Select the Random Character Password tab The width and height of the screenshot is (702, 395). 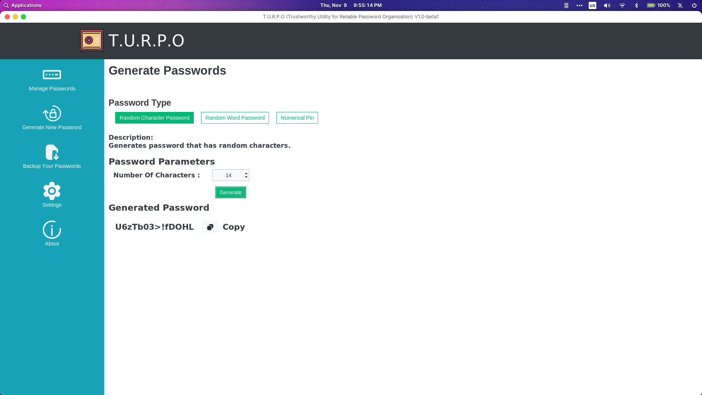pos(154,118)
